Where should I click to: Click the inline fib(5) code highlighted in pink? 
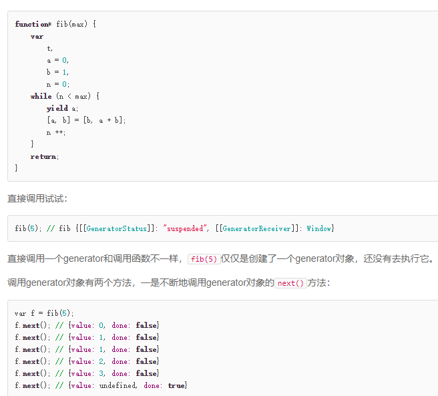[203, 259]
